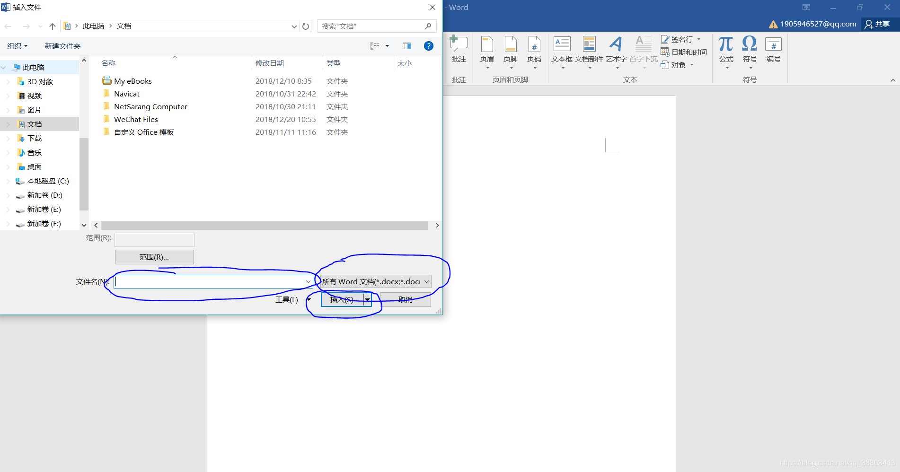Open the Tools (工具) dropdown
This screenshot has width=900, height=472.
point(293,300)
